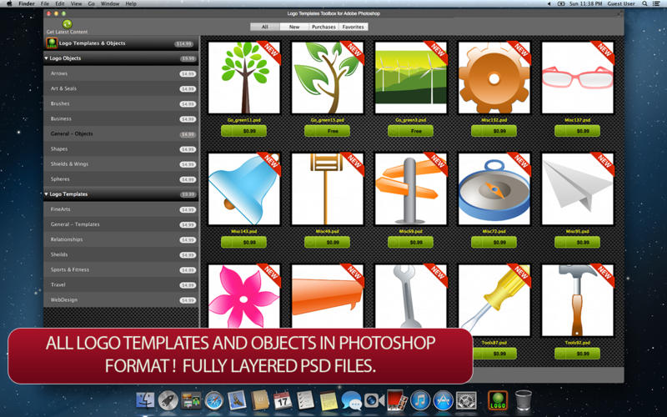Select the Brushes category

121,103
